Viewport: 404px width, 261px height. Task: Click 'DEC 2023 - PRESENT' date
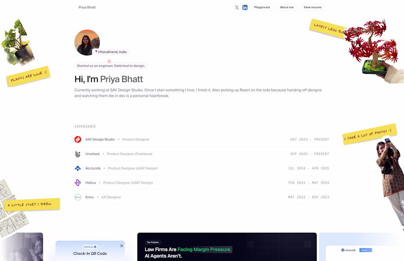click(310, 139)
